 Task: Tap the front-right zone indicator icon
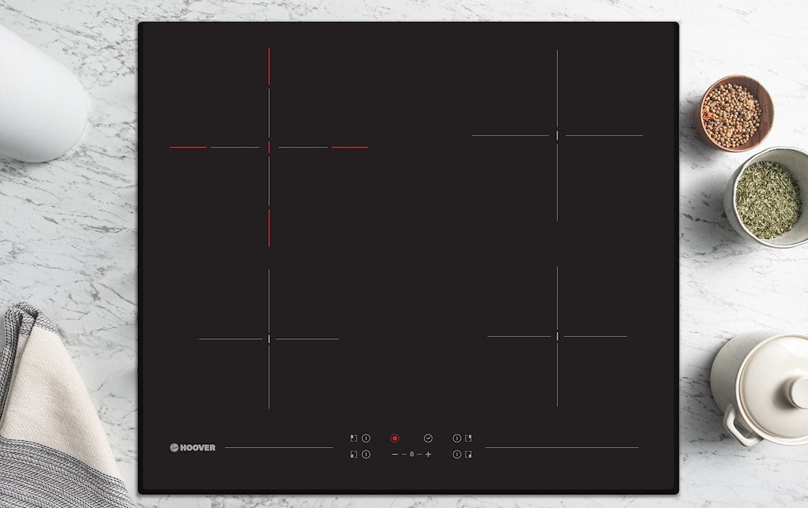pyautogui.click(x=468, y=454)
